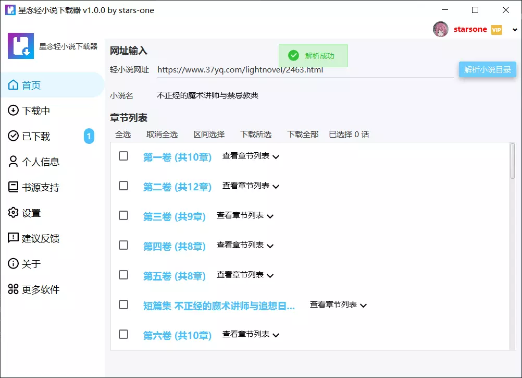Open settings (设置) gear icon
522x378 pixels.
point(13,213)
